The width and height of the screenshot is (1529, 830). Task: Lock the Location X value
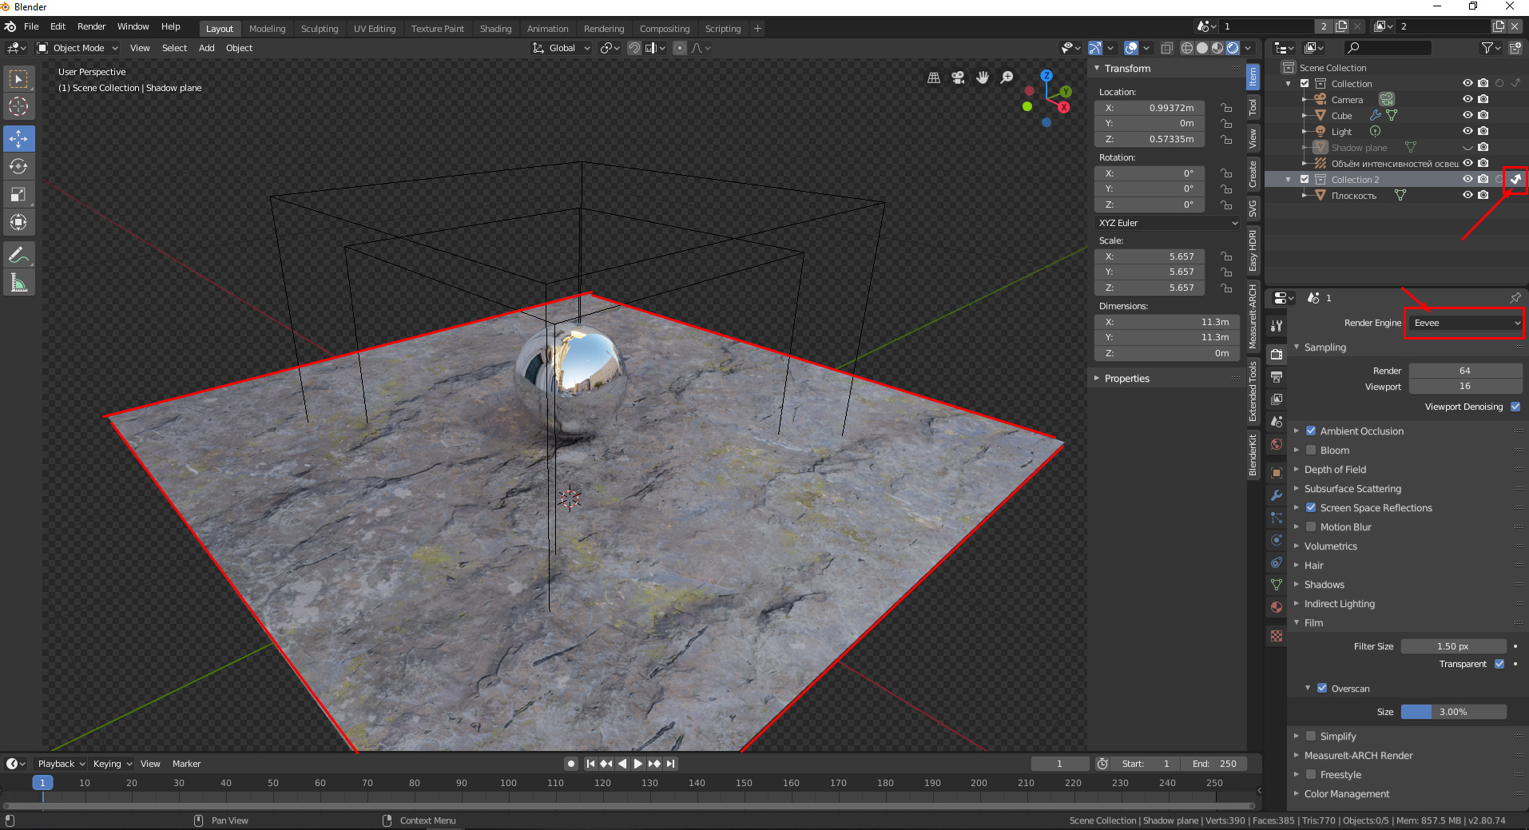tap(1226, 108)
